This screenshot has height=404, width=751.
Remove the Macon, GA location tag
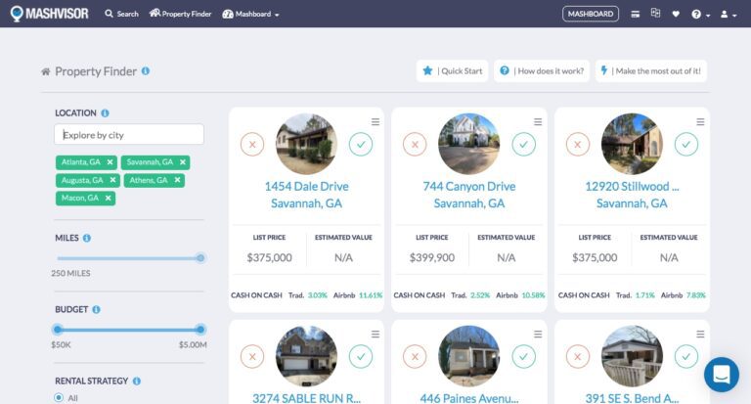[x=109, y=198]
